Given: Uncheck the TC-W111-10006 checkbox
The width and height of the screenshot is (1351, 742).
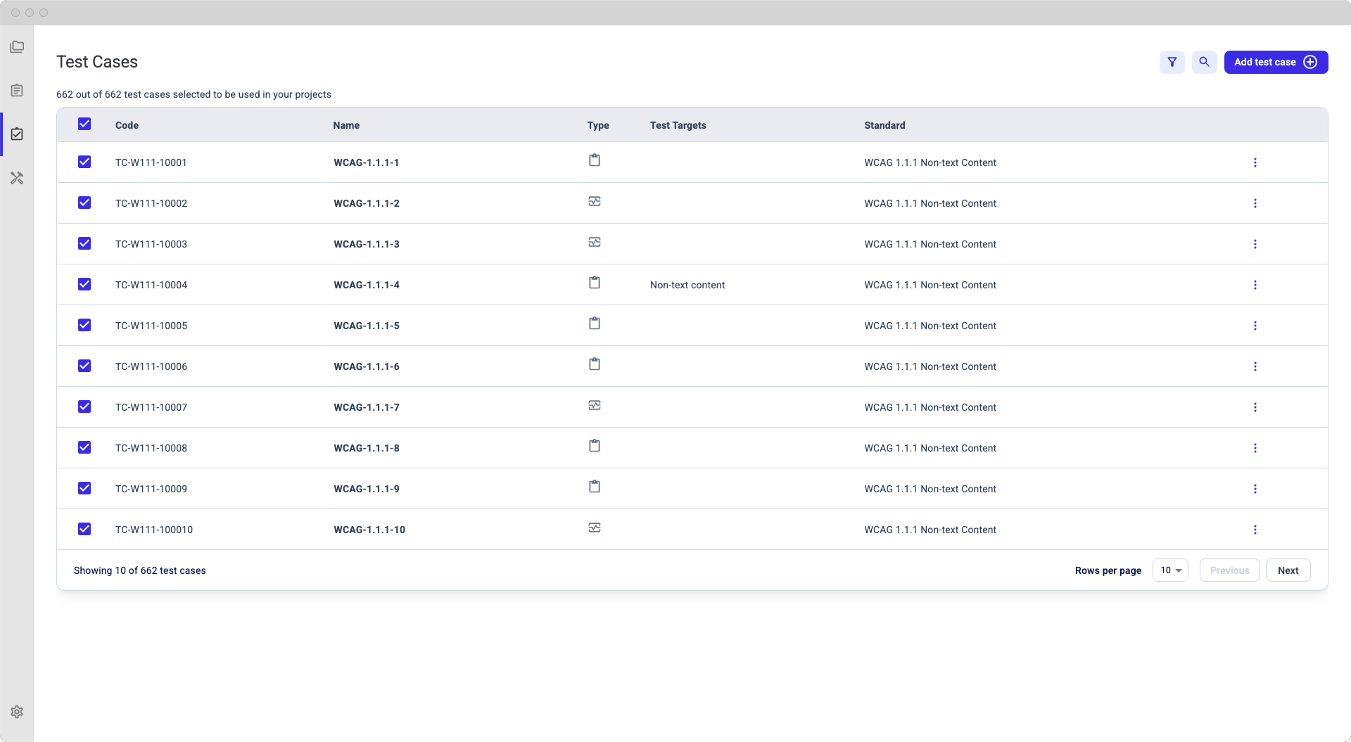Looking at the screenshot, I should (x=84, y=366).
